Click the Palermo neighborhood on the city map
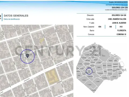The image size is (129, 97). [x=104, y=56]
